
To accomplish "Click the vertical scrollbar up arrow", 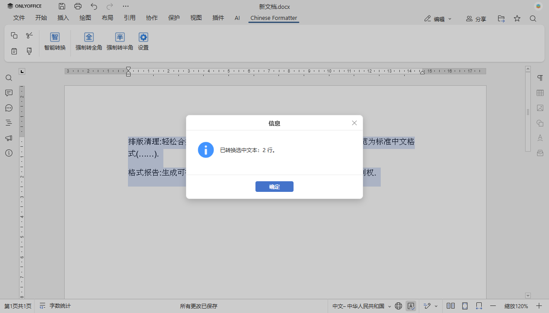I will click(x=528, y=69).
